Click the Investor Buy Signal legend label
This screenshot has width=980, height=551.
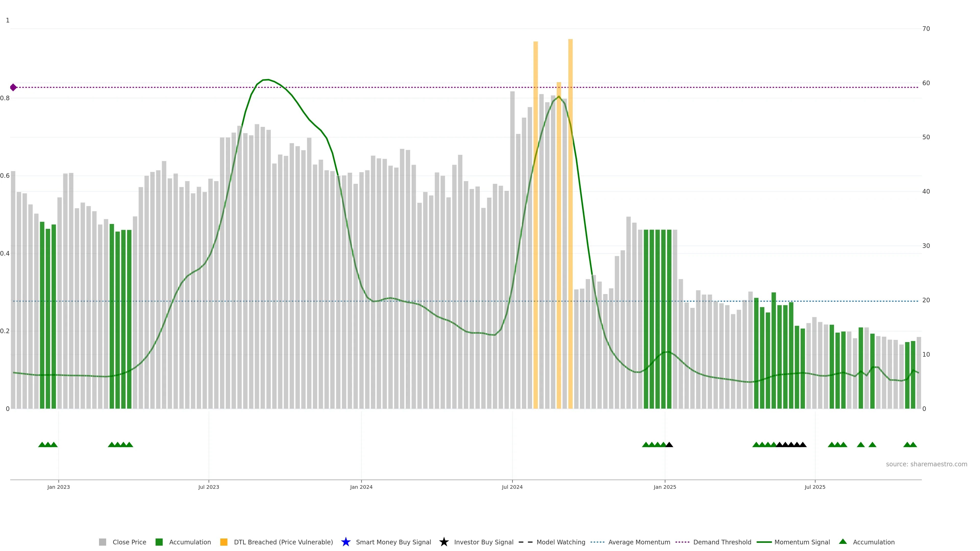point(484,542)
